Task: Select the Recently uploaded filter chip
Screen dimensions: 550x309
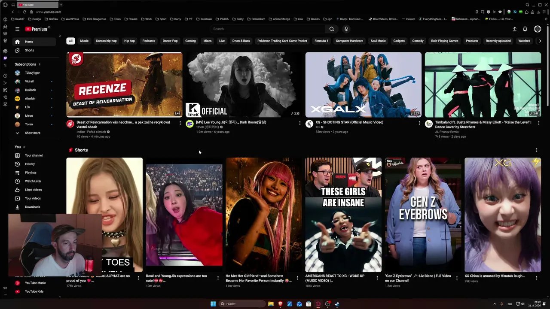Action: click(x=498, y=41)
